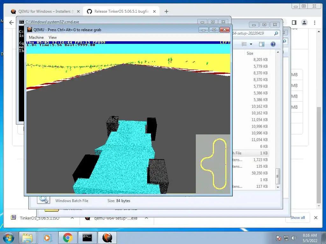
Task: Click Explorer search magnifier icon
Action: [276, 33]
